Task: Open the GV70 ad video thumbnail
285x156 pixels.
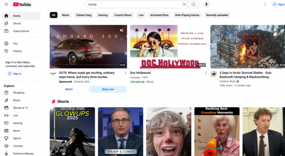Action: 88,46
